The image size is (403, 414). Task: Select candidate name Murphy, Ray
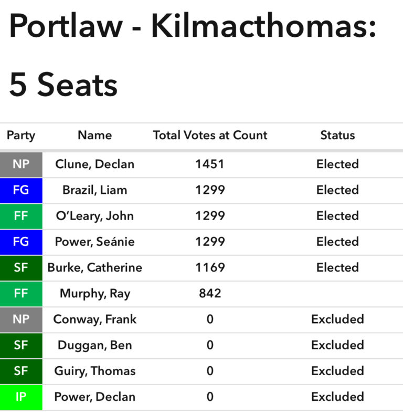point(94,294)
